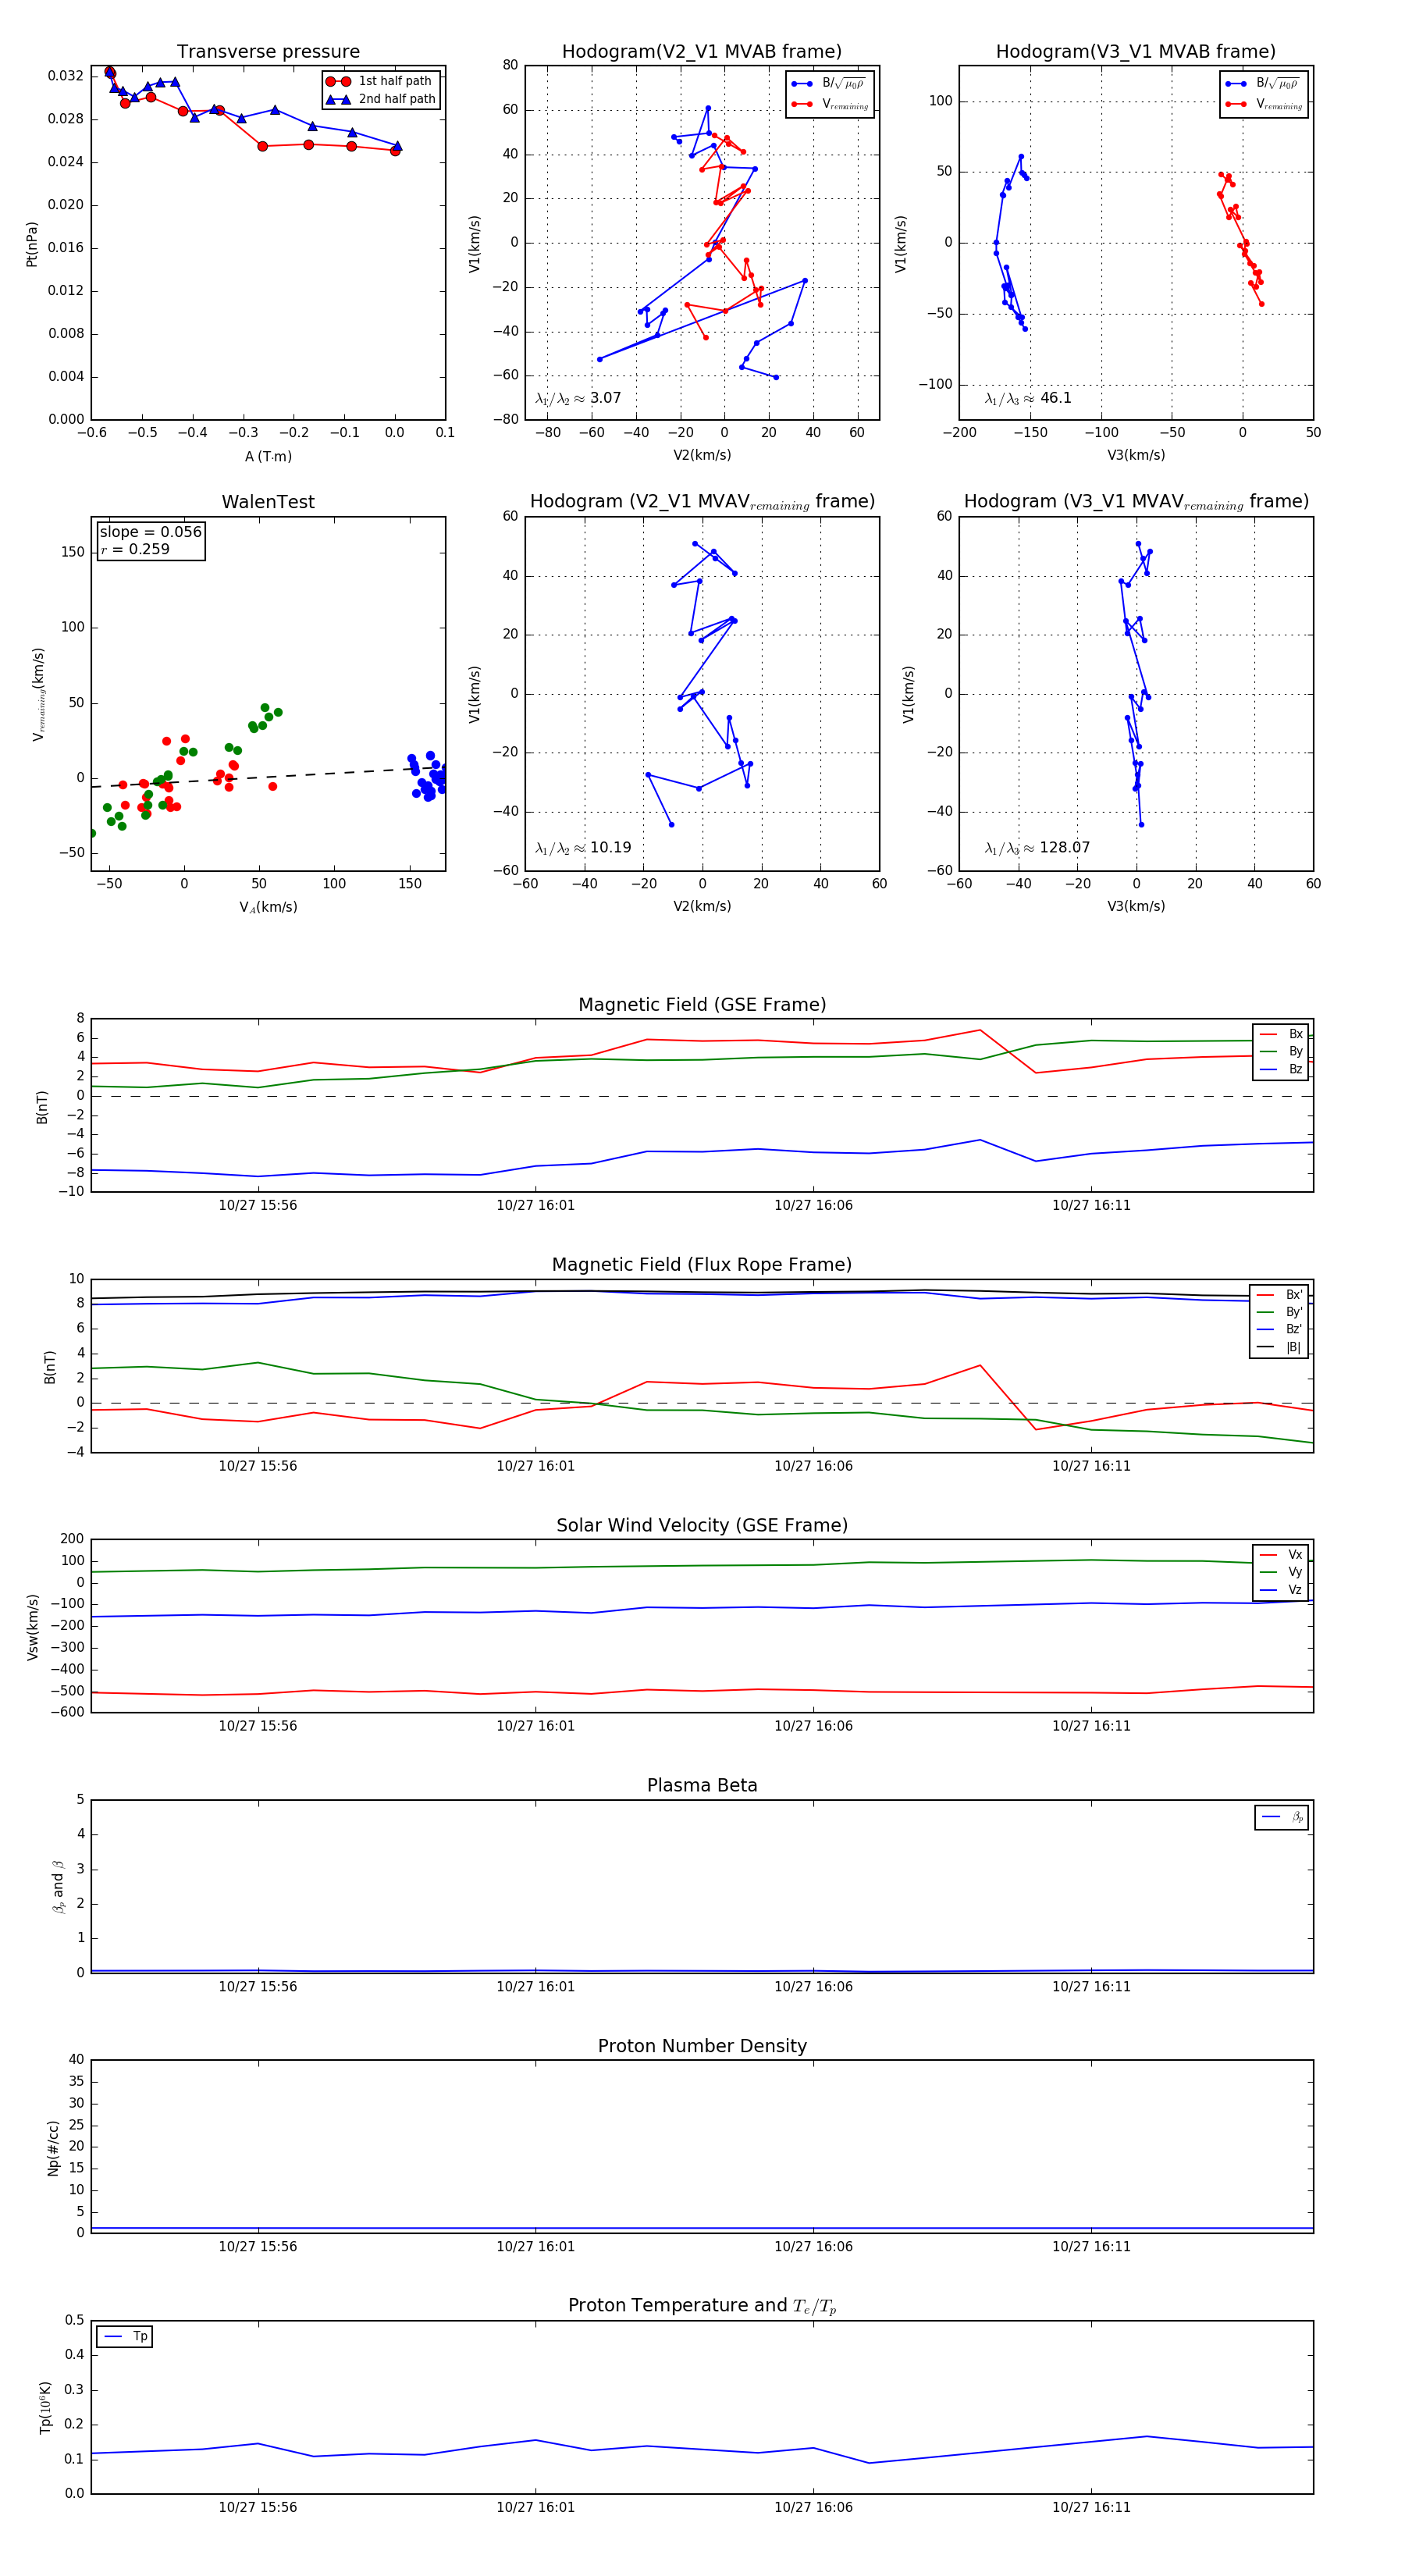Image resolution: width=1405 pixels, height=2576 pixels.
Task: Click the Bx' legend entry in Flux Rope plot
Action: pos(1279,1295)
